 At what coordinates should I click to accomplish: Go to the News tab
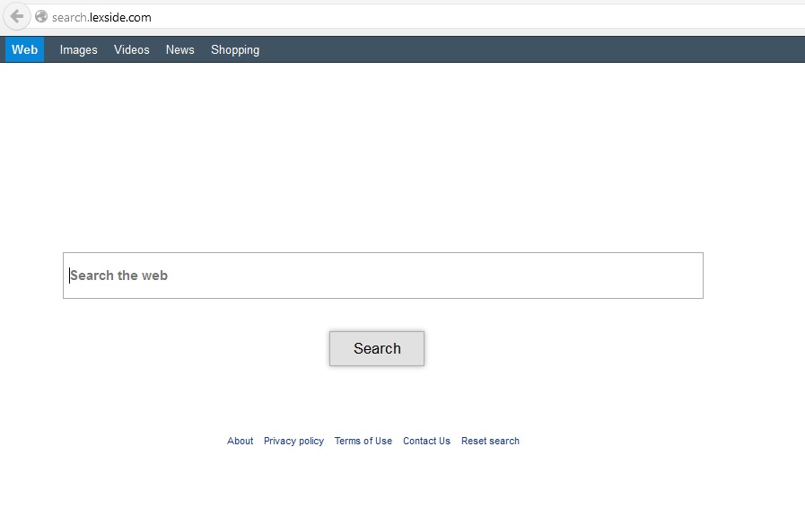(x=179, y=50)
